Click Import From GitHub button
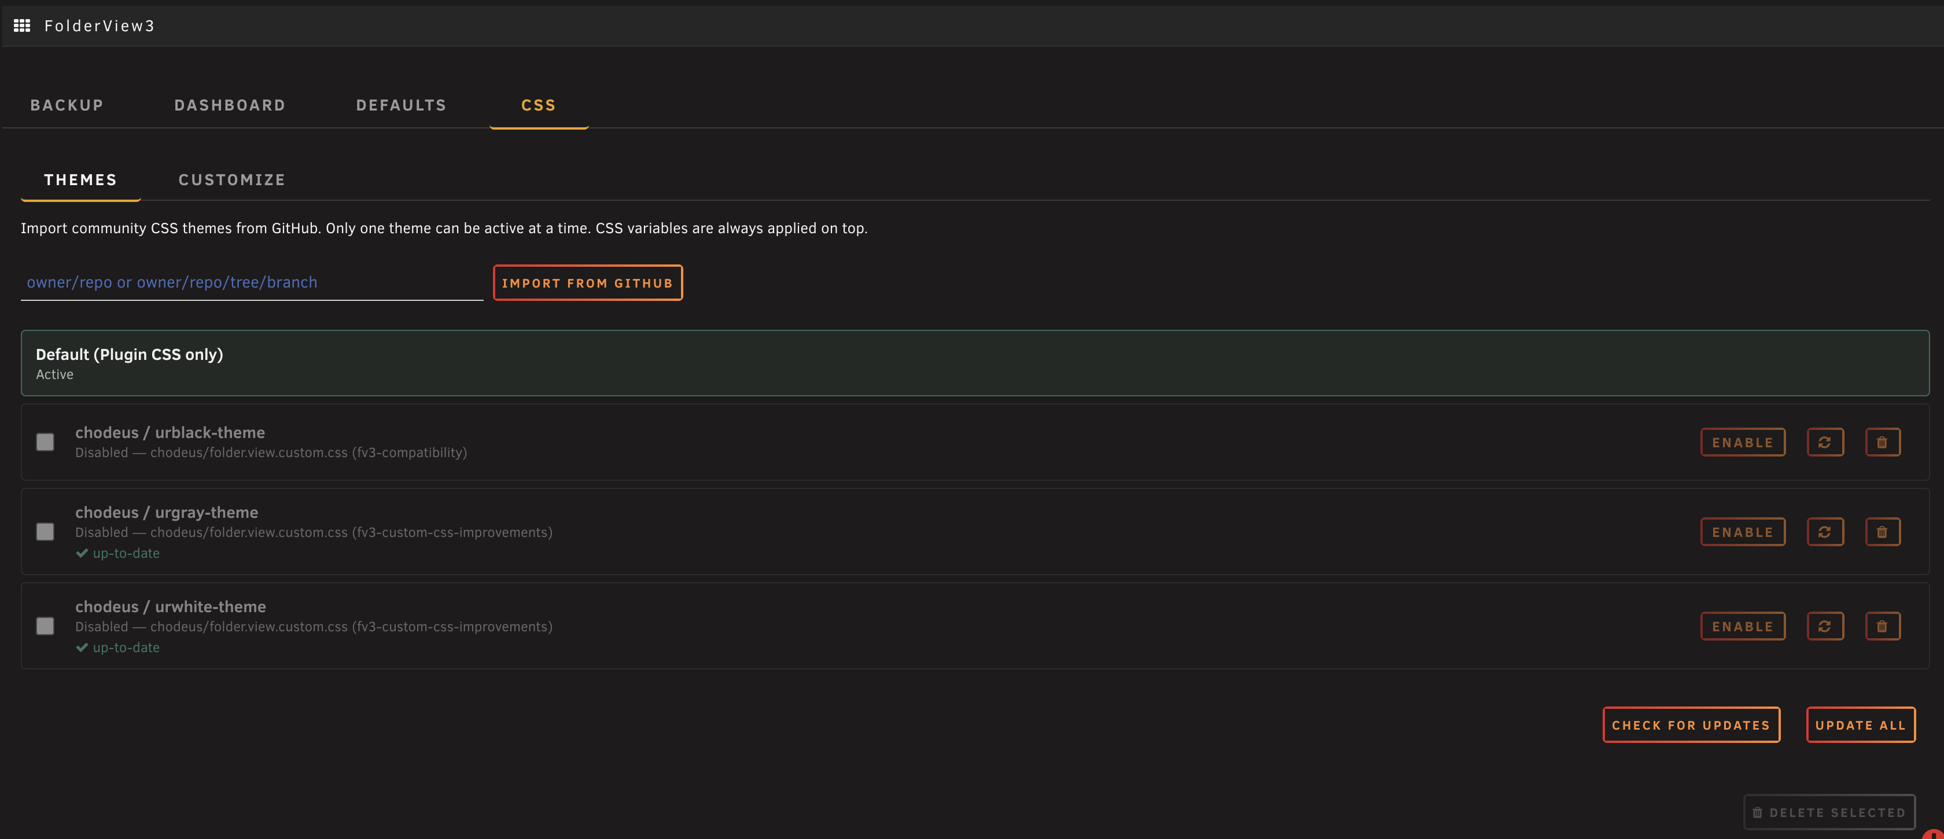The height and width of the screenshot is (839, 1944). click(x=588, y=283)
